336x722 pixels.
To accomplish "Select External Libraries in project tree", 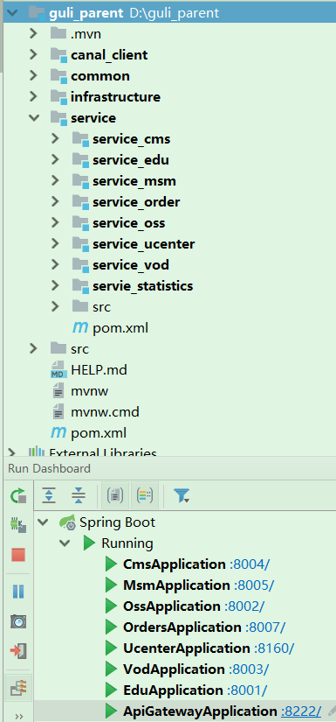I will pyautogui.click(x=103, y=452).
